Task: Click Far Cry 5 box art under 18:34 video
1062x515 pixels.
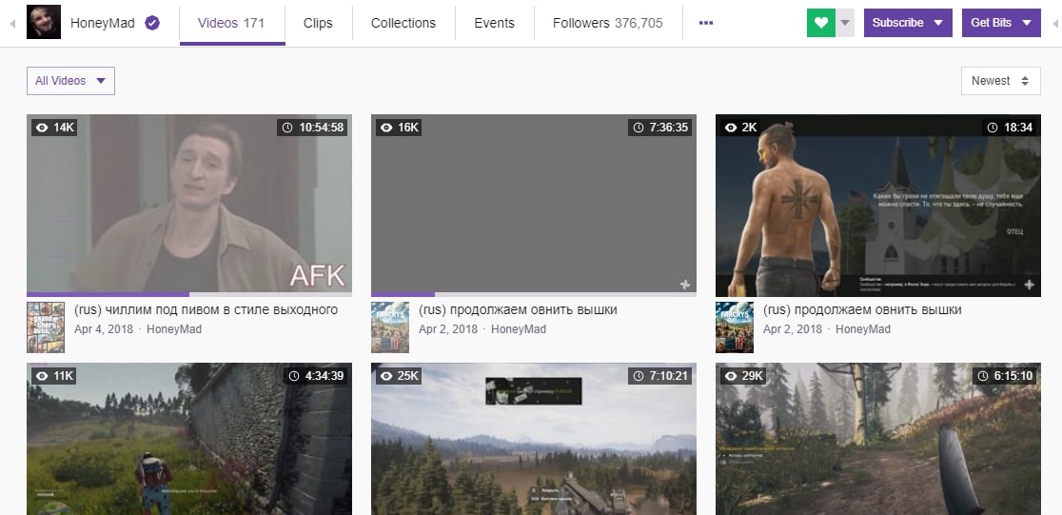Action: [x=735, y=327]
